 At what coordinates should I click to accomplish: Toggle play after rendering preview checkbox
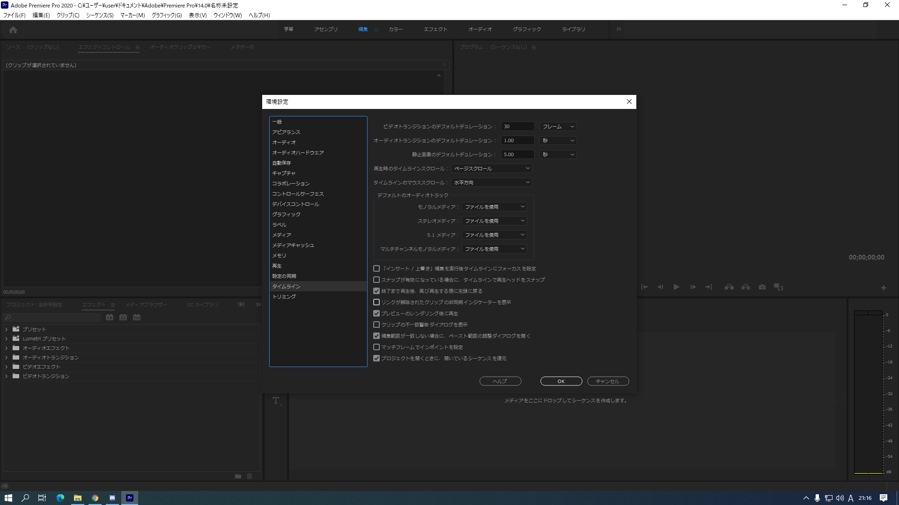pyautogui.click(x=376, y=313)
